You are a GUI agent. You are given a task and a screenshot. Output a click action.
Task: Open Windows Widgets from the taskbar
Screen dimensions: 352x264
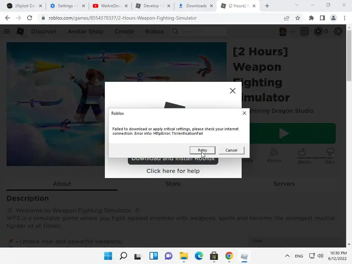point(154,256)
